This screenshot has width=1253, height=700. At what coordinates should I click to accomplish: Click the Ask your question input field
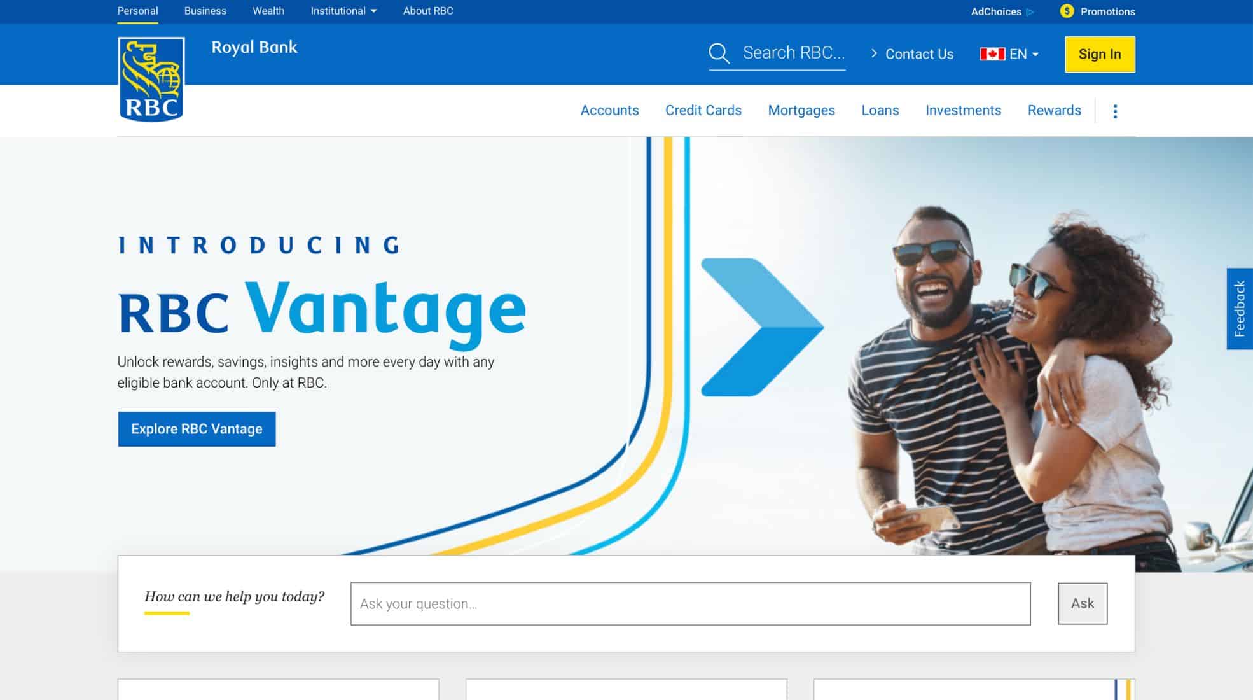click(x=690, y=603)
